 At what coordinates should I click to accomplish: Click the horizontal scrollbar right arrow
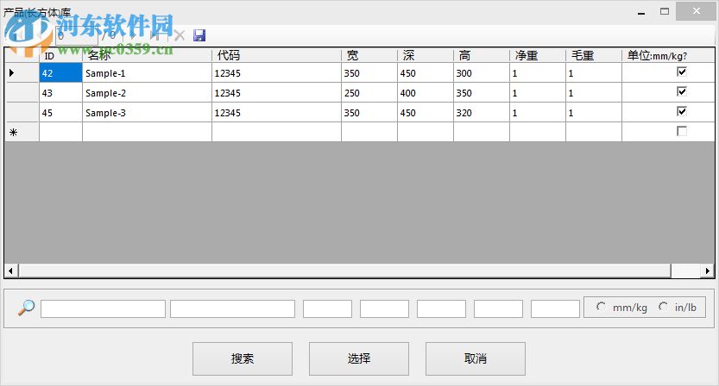click(708, 271)
